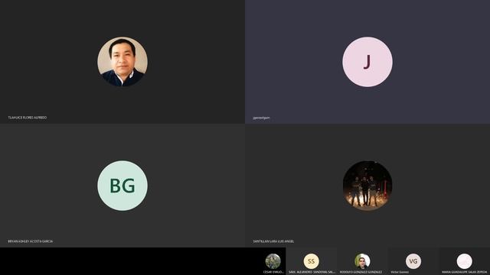Click the name Saul Alejandro Sandoval in the strip
490x275 pixels.
(x=312, y=272)
